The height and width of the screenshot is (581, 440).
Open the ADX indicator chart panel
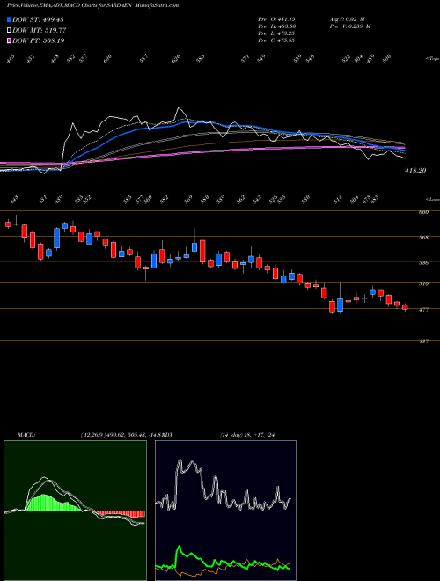(225, 511)
